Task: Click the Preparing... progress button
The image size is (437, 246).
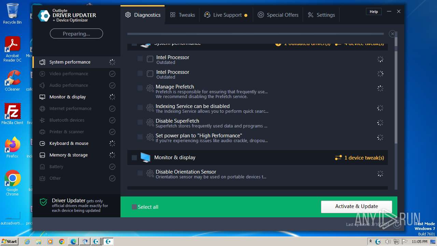Action: [x=76, y=33]
